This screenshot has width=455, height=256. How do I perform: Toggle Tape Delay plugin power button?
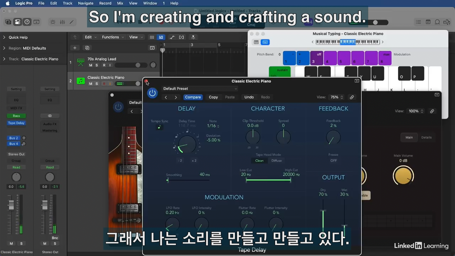(x=152, y=93)
